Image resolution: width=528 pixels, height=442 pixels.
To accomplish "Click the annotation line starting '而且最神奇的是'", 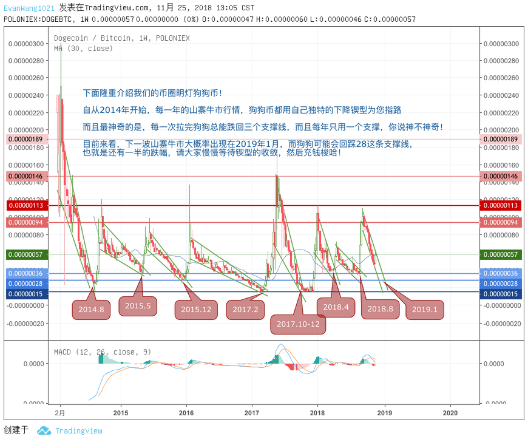I will [x=263, y=127].
